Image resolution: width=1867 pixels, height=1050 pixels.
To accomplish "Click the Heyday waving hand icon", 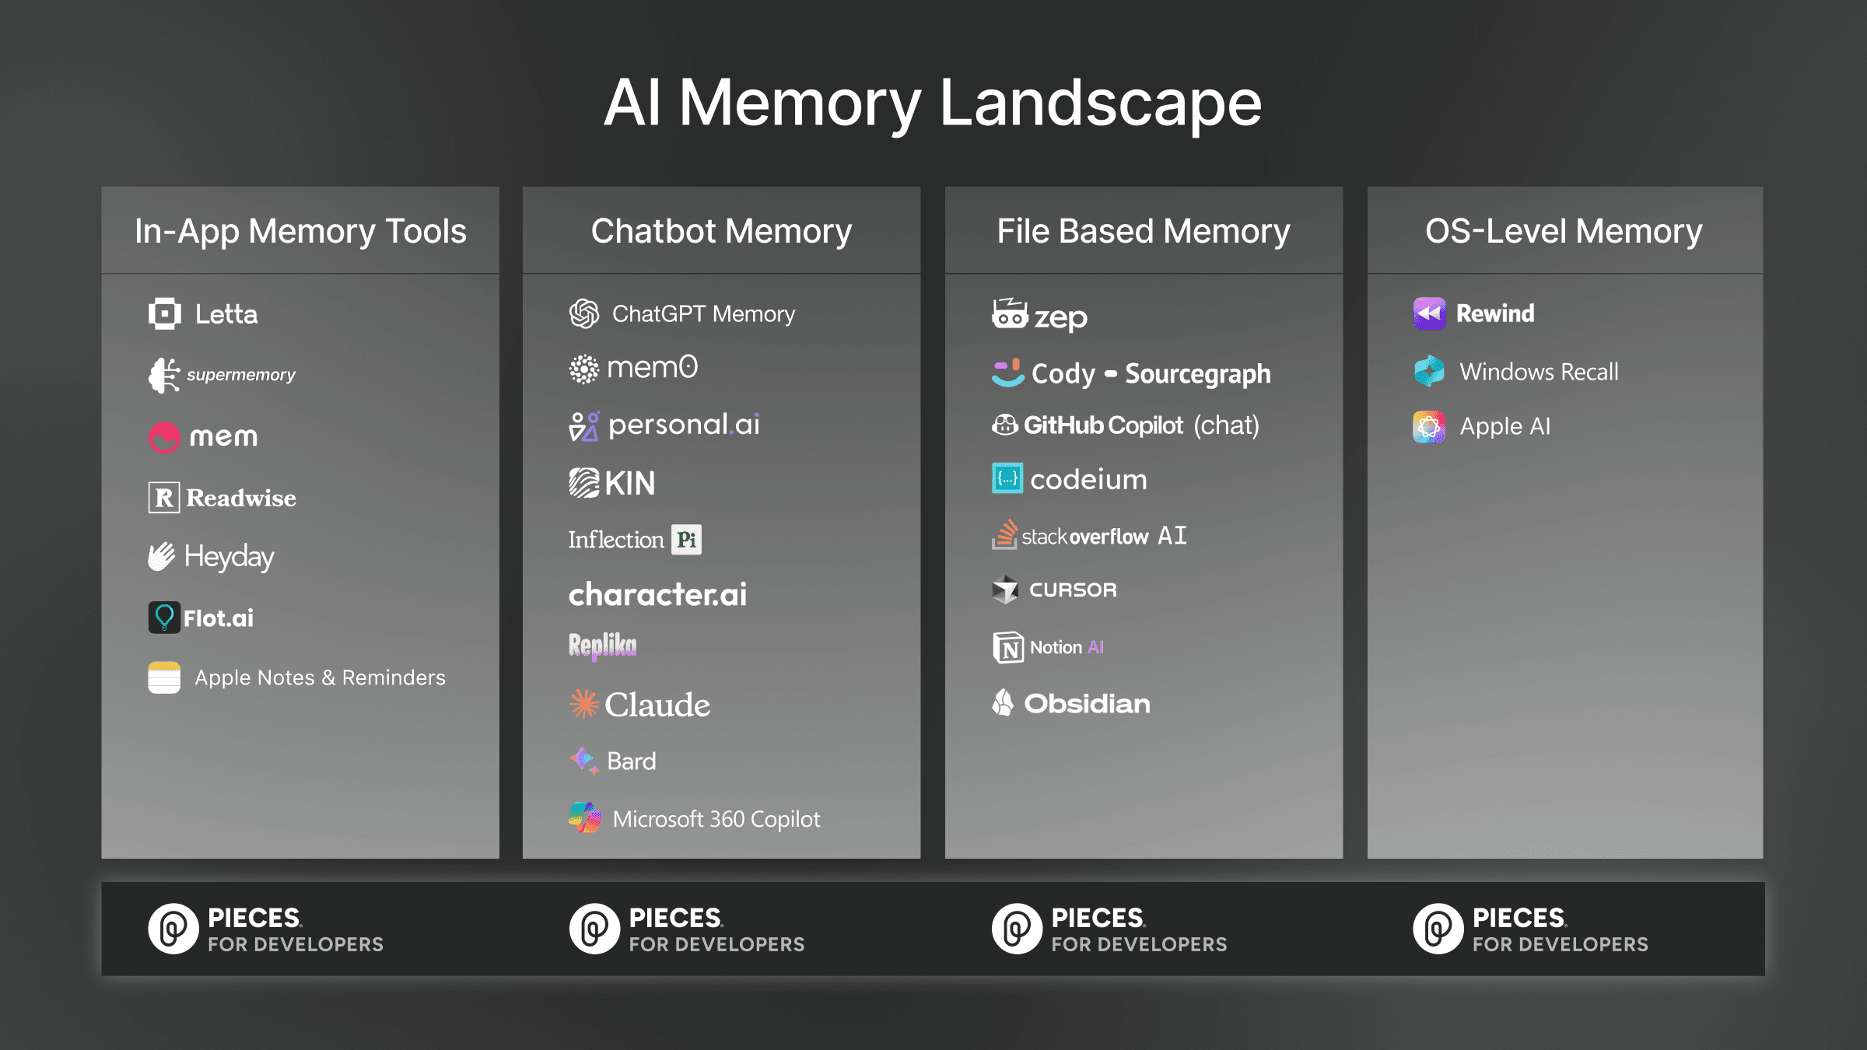I will coord(162,556).
